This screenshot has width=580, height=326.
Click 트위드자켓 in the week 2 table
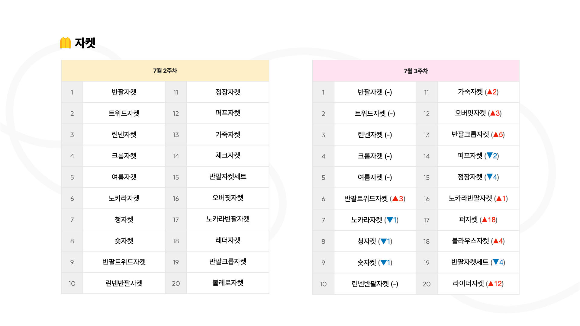[x=124, y=113]
